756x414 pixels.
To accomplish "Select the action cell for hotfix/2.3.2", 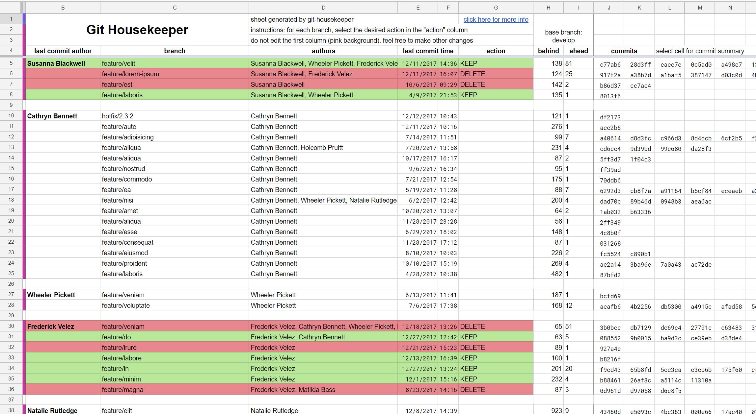I will (496, 116).
